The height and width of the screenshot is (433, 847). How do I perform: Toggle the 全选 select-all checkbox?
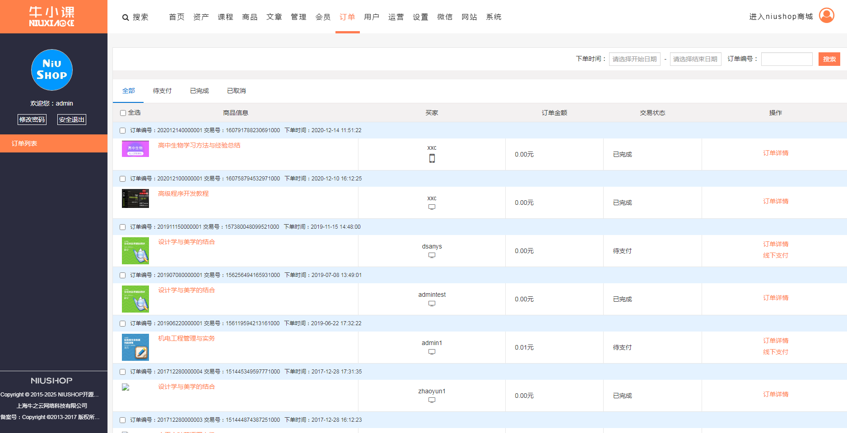[x=123, y=113]
